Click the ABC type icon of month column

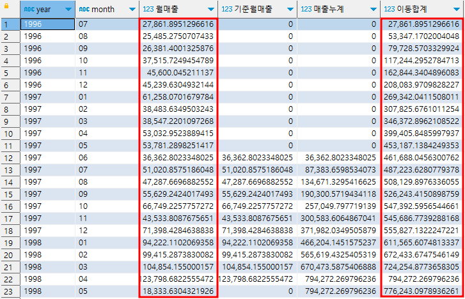point(84,10)
